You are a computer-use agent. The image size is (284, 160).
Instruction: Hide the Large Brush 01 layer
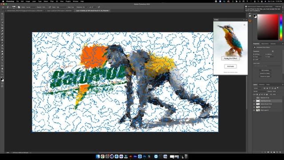pos(254,107)
